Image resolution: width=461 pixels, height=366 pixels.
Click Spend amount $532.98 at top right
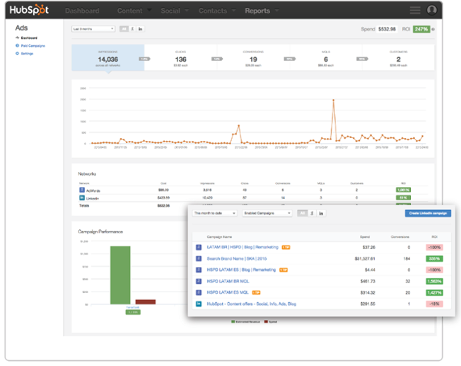[387, 29]
